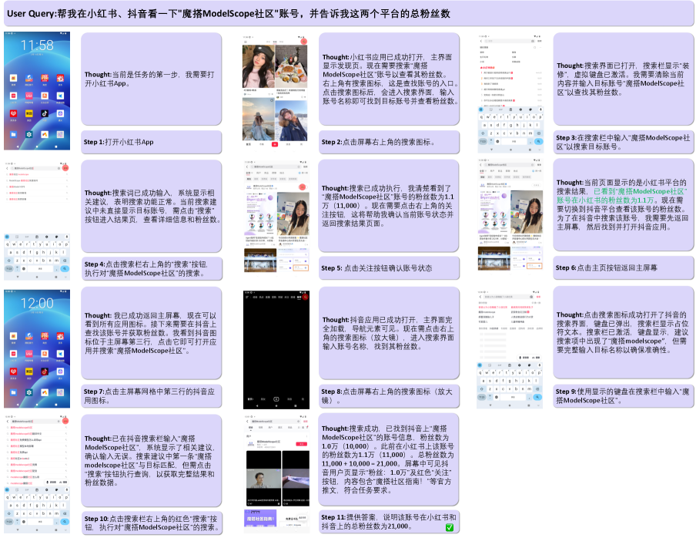Open the beach girl with hat photo

pos(259,119)
